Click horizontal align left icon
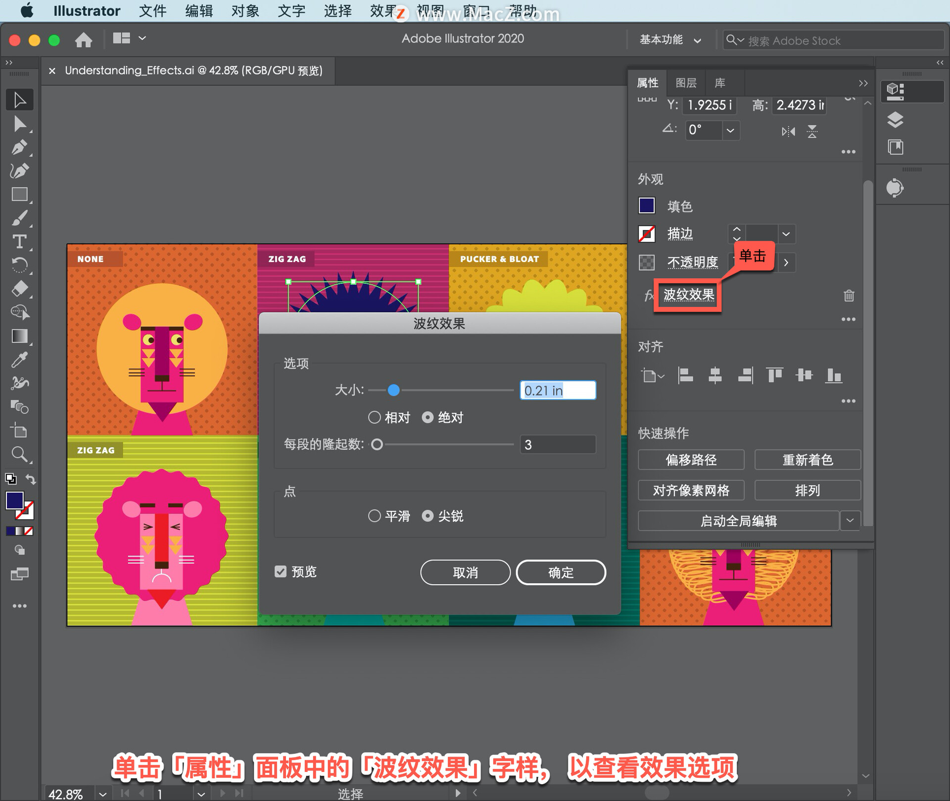This screenshot has height=801, width=950. (x=685, y=376)
